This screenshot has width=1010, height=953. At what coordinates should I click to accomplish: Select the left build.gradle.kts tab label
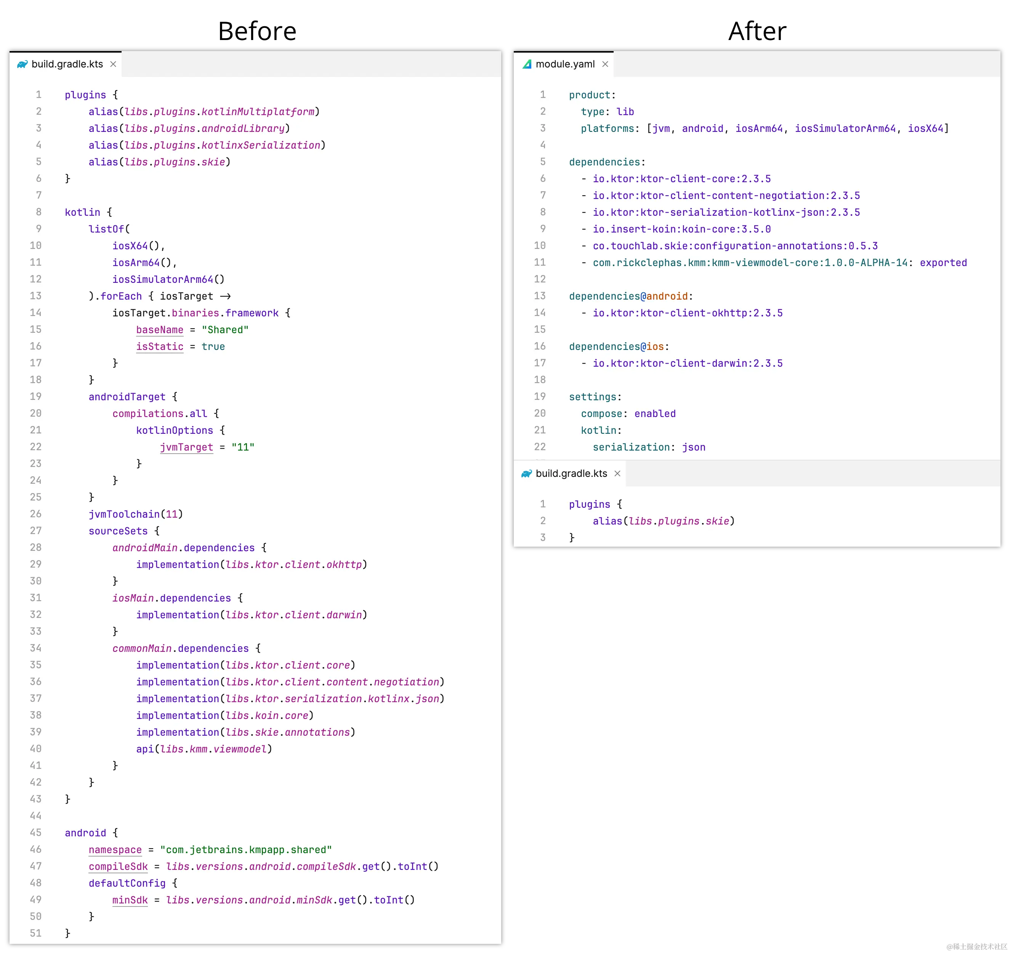(x=67, y=64)
